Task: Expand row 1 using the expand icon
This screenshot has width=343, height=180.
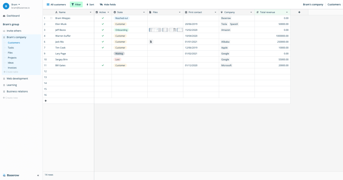Action: pos(51,18)
